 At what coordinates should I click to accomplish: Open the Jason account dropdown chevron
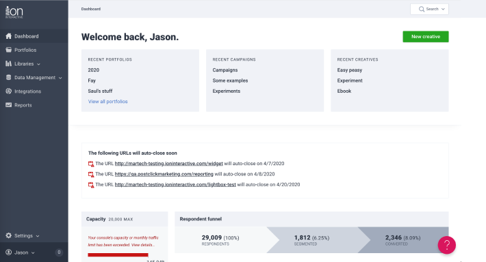tap(33, 253)
